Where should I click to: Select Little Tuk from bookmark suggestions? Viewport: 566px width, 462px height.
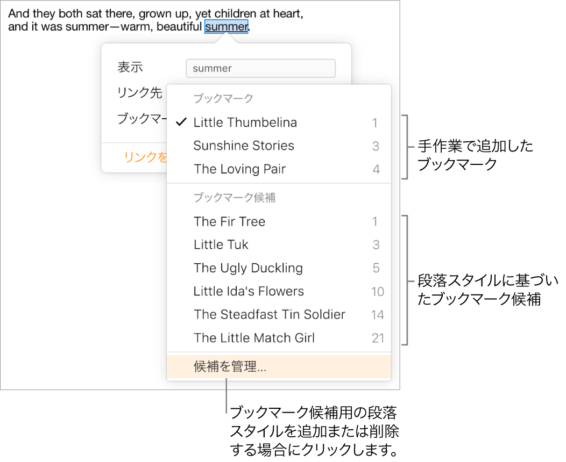point(221,245)
